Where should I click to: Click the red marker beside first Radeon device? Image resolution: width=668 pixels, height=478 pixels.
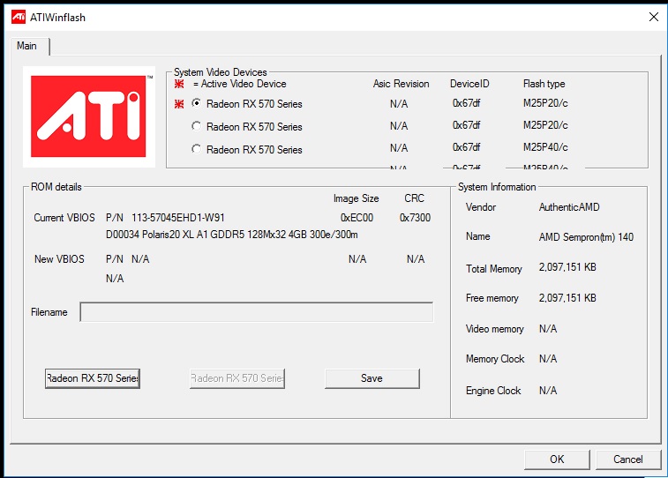(x=179, y=104)
